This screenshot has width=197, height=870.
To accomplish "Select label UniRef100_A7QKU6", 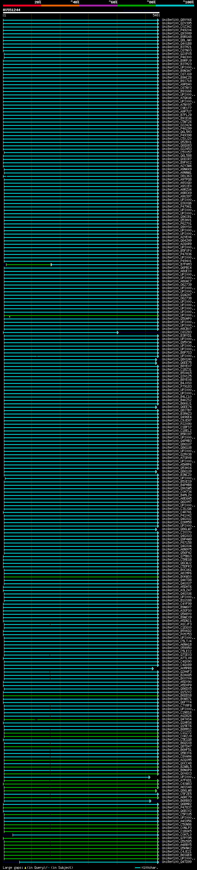I will point(177,98).
